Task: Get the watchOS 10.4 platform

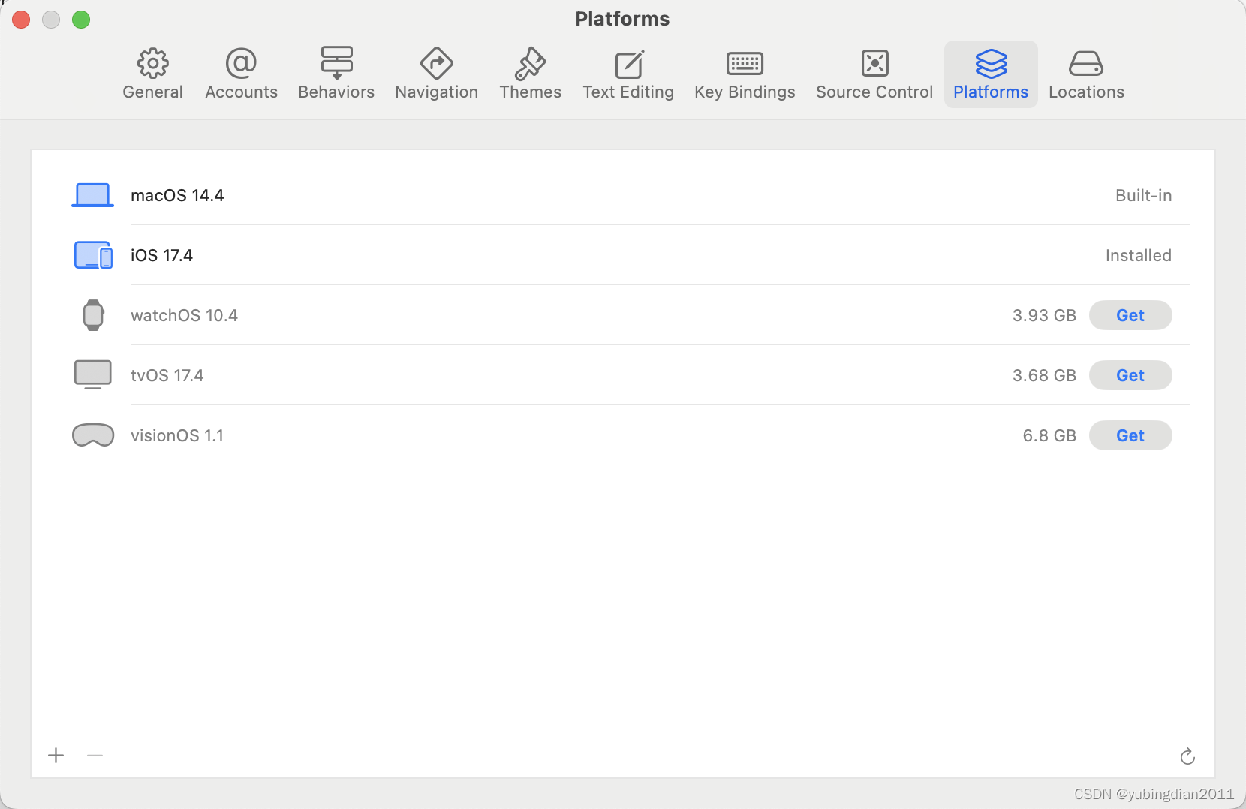Action: [1130, 315]
